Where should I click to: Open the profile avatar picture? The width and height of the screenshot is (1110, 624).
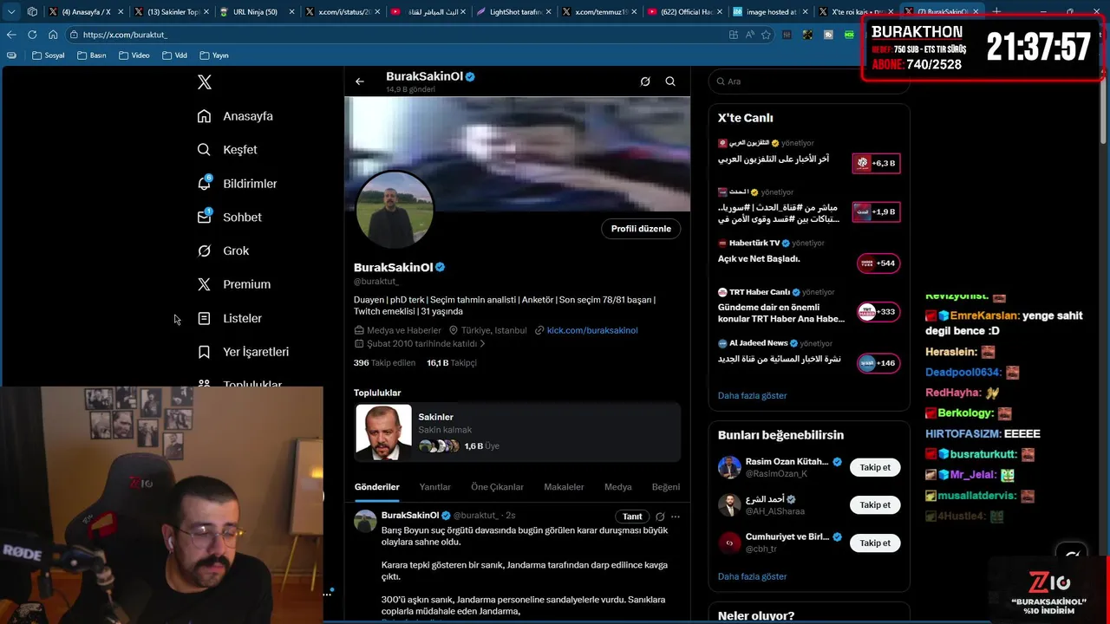395,209
